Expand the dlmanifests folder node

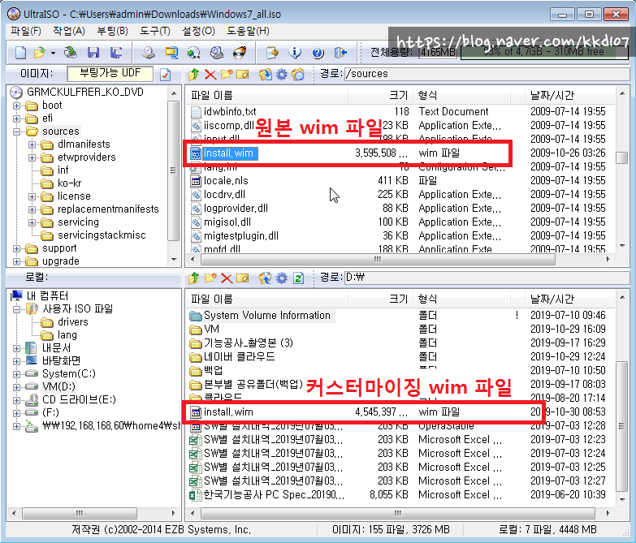32,144
